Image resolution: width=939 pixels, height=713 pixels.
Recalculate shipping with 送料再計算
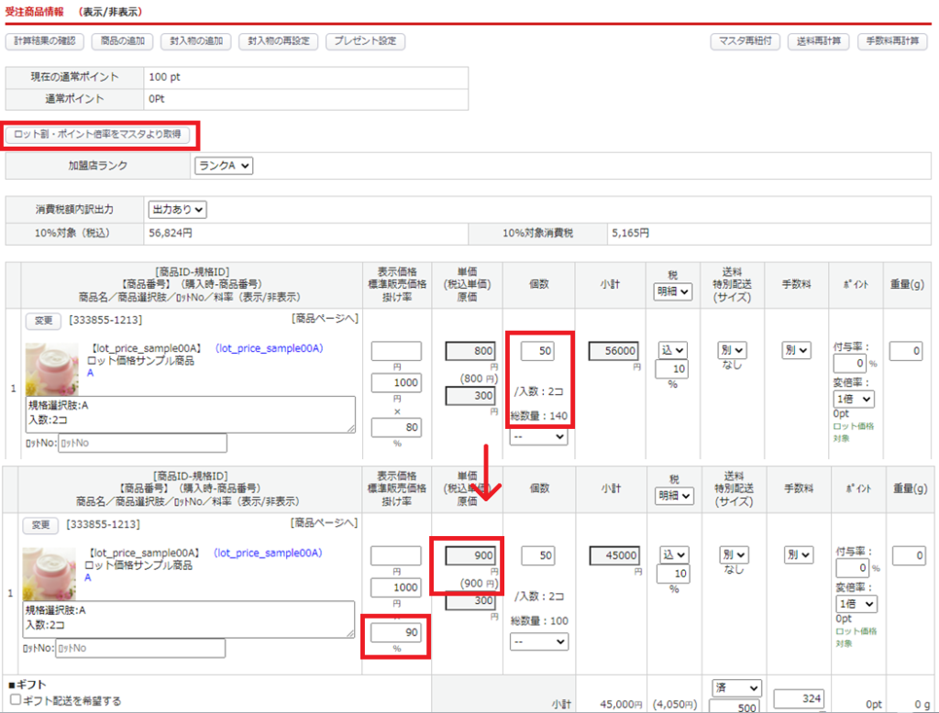coord(817,41)
